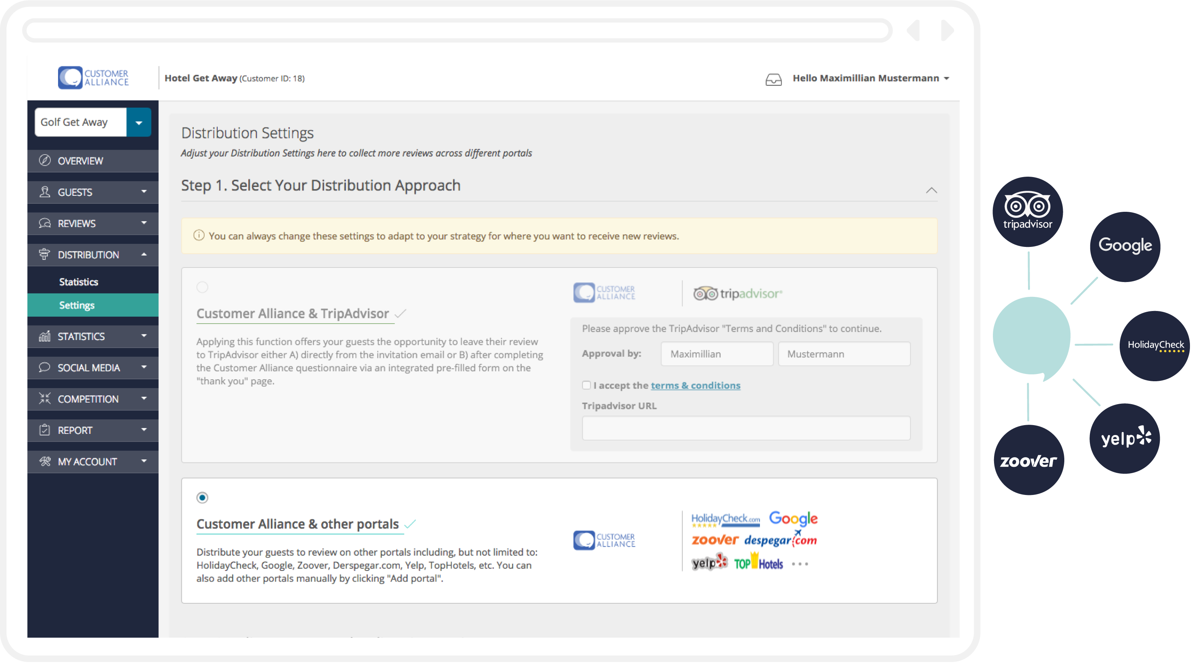Expand the Guests menu arrow

pos(144,192)
